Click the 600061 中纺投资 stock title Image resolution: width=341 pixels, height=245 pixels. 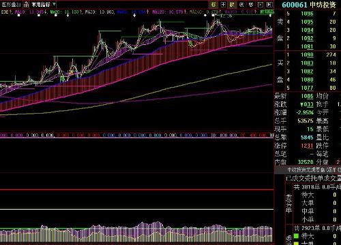(x=309, y=5)
